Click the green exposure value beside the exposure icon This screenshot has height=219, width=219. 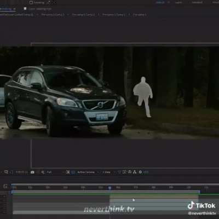[x=146, y=172]
